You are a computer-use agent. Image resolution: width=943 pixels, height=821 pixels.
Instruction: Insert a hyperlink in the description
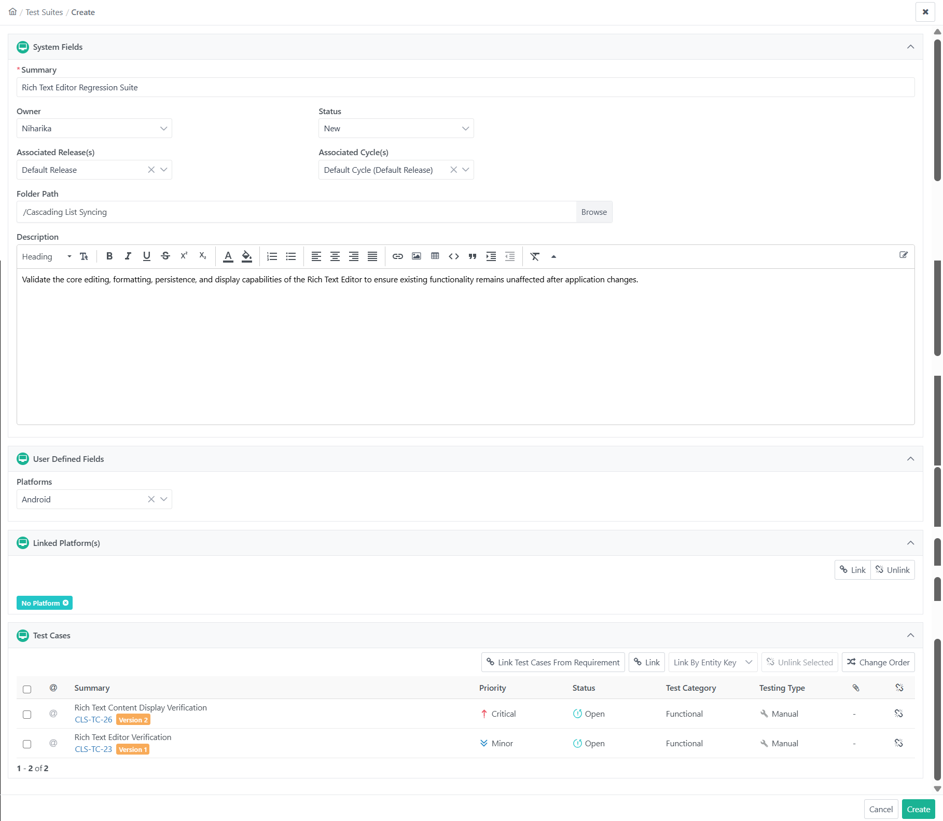398,256
